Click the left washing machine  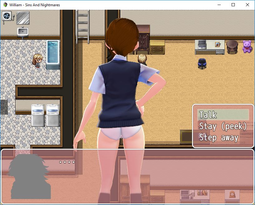38,116
